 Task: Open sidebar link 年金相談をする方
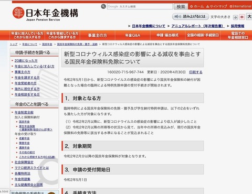tap(27, 94)
